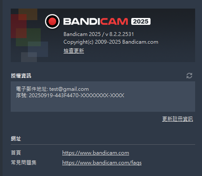This screenshot has height=176, width=202.
Task: Click the serial number line 20250919-443F4470
Action: (x=70, y=95)
